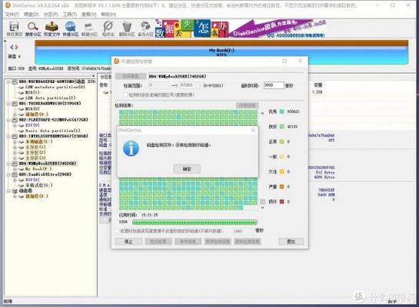Click the HD0 disk icon in the tree
The height and width of the screenshot is (307, 419).
pyautogui.click(x=15, y=81)
